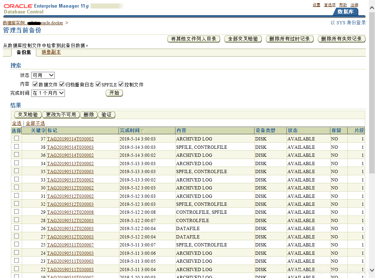Screen dimensions: 375x278
Task: Click the page scrollbar down arrow
Action: coord(372,270)
